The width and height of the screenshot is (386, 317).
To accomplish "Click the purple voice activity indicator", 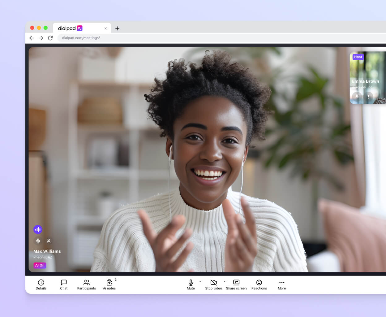I will click(x=38, y=229).
